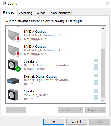
Task: Switch to the Communications tab
Action: [60, 13]
